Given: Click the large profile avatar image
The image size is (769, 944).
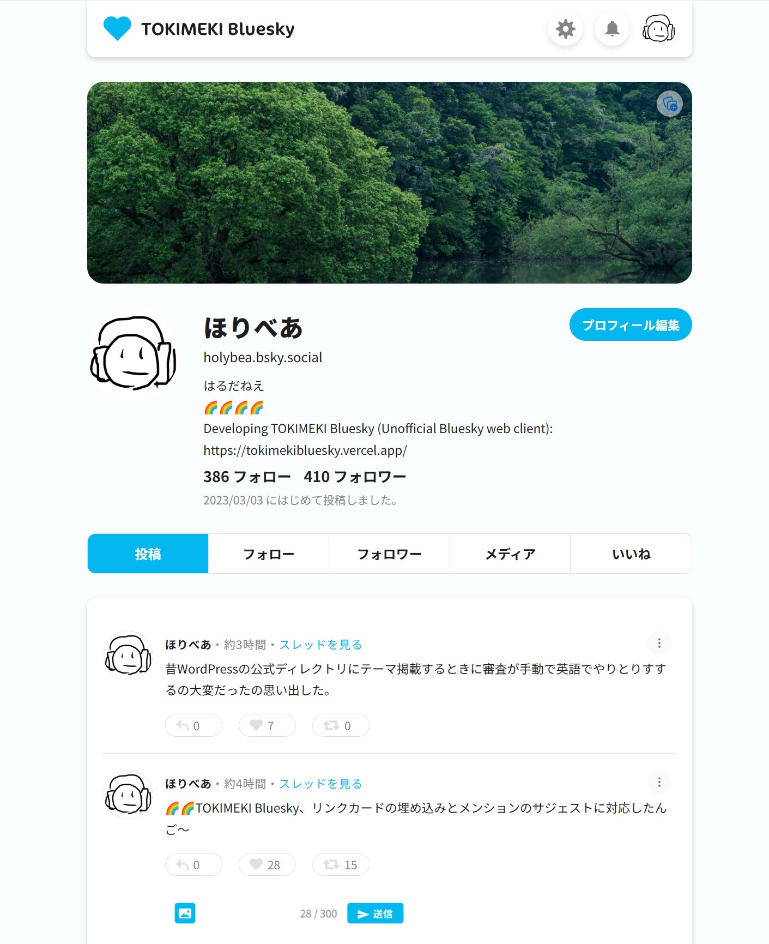Looking at the screenshot, I should tap(134, 353).
